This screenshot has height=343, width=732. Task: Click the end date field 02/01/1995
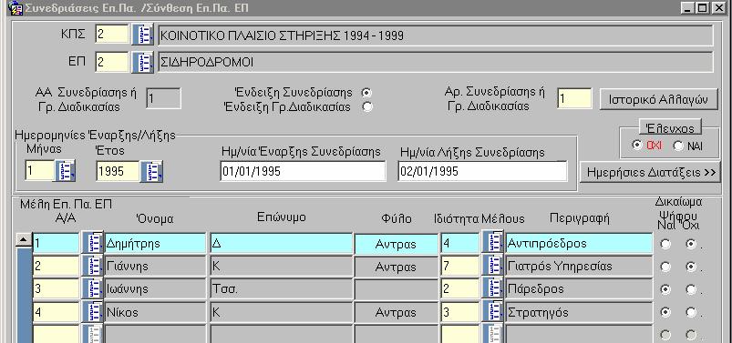click(482, 171)
